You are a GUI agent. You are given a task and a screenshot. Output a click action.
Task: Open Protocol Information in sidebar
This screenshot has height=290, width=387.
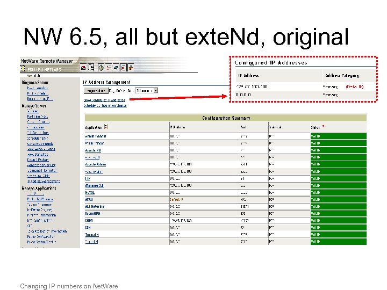point(41,215)
